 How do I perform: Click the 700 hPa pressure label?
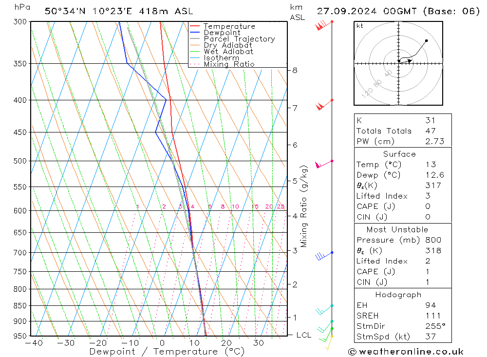point(20,253)
